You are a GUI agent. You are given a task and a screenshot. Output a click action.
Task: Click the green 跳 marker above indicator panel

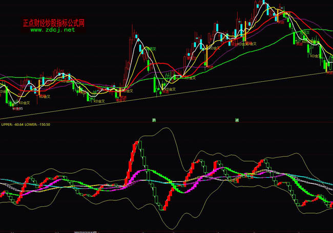pyautogui.click(x=153, y=120)
